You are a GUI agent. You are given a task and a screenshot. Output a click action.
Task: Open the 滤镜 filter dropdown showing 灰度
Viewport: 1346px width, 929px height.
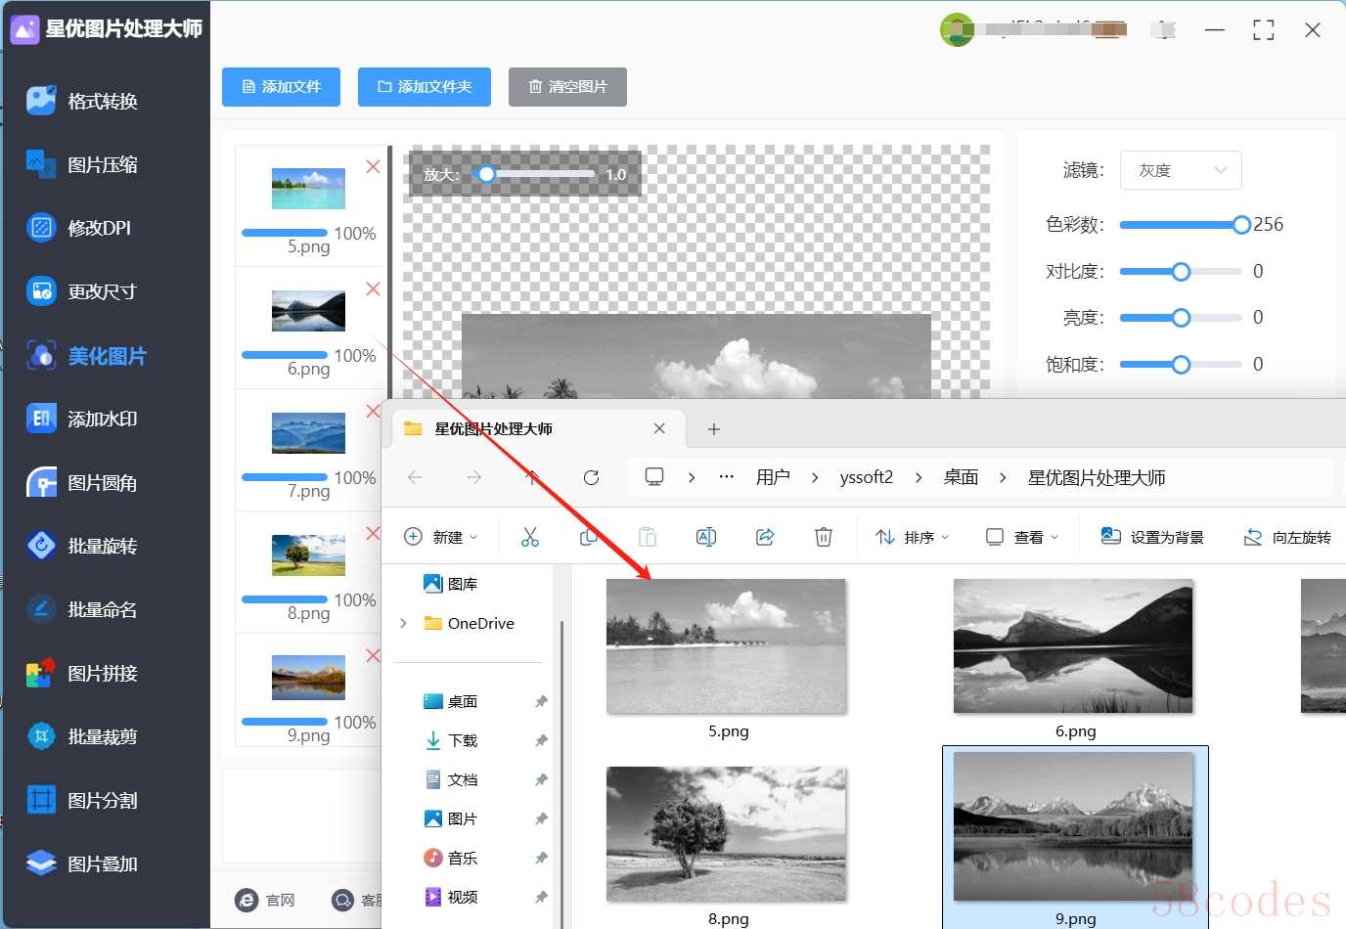click(1181, 170)
